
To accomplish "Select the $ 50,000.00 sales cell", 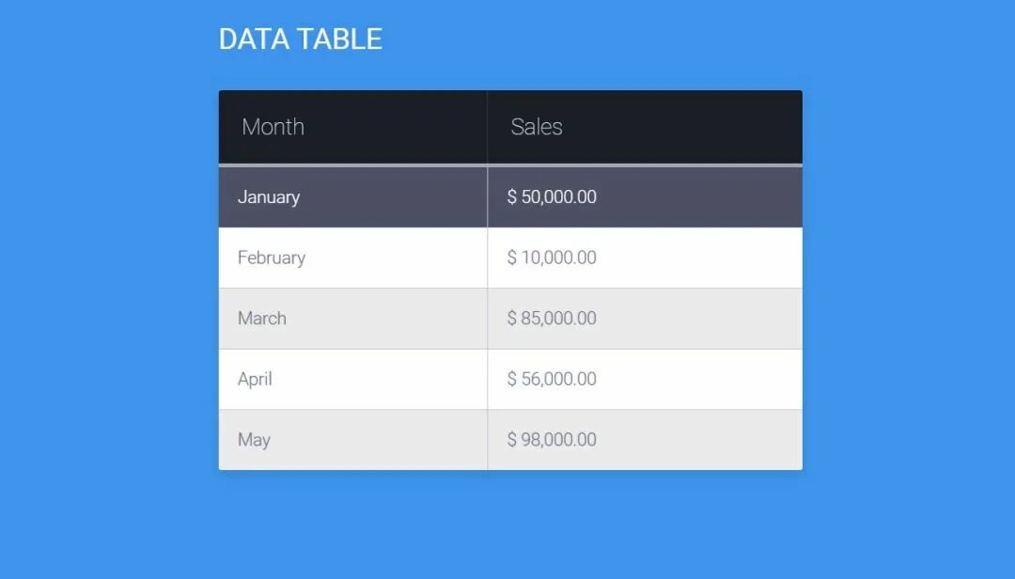I will pos(645,196).
